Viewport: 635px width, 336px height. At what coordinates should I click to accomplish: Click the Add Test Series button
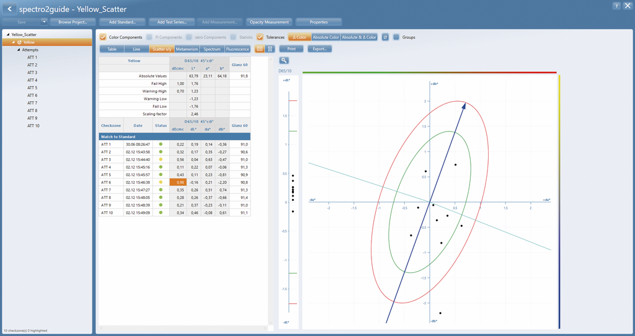click(172, 22)
